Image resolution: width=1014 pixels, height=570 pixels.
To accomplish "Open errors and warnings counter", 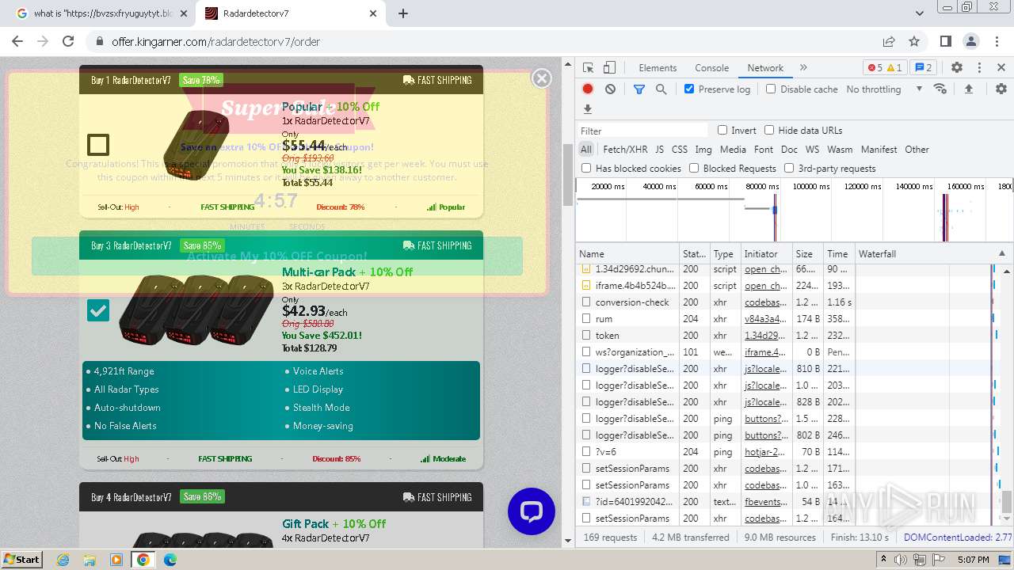I will 885,68.
